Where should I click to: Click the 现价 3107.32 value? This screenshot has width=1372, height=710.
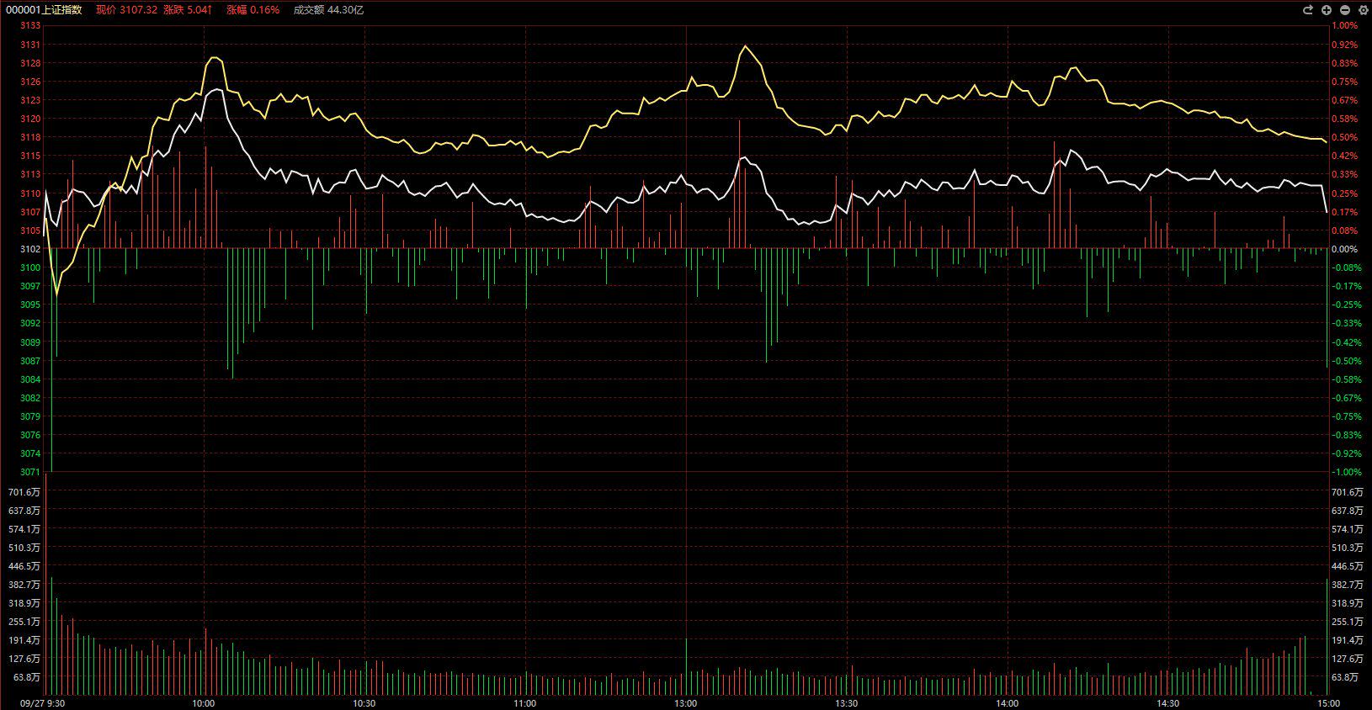point(127,10)
